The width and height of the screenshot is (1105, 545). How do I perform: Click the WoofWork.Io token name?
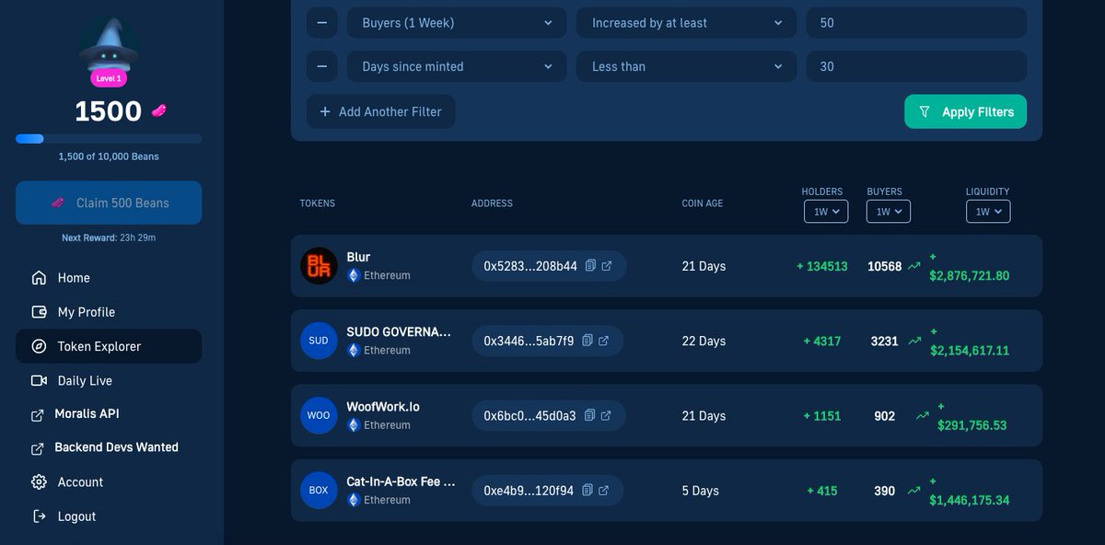pos(384,406)
